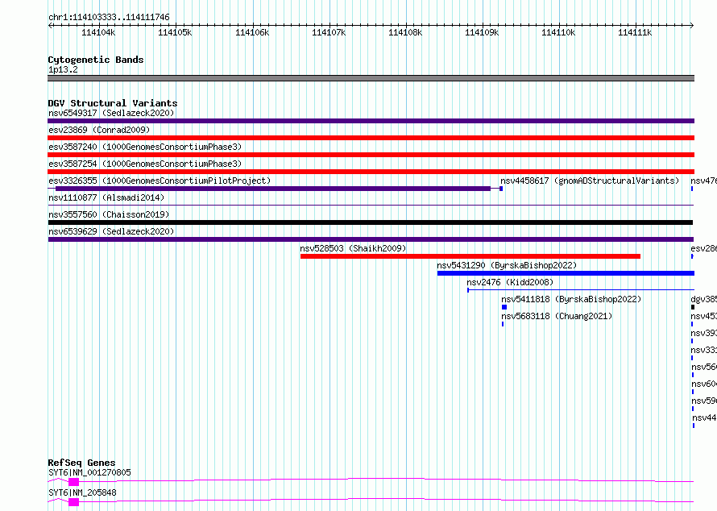
Task: Open nsv5411818 (ByrskaBishop2022) label
Action: tap(571, 299)
